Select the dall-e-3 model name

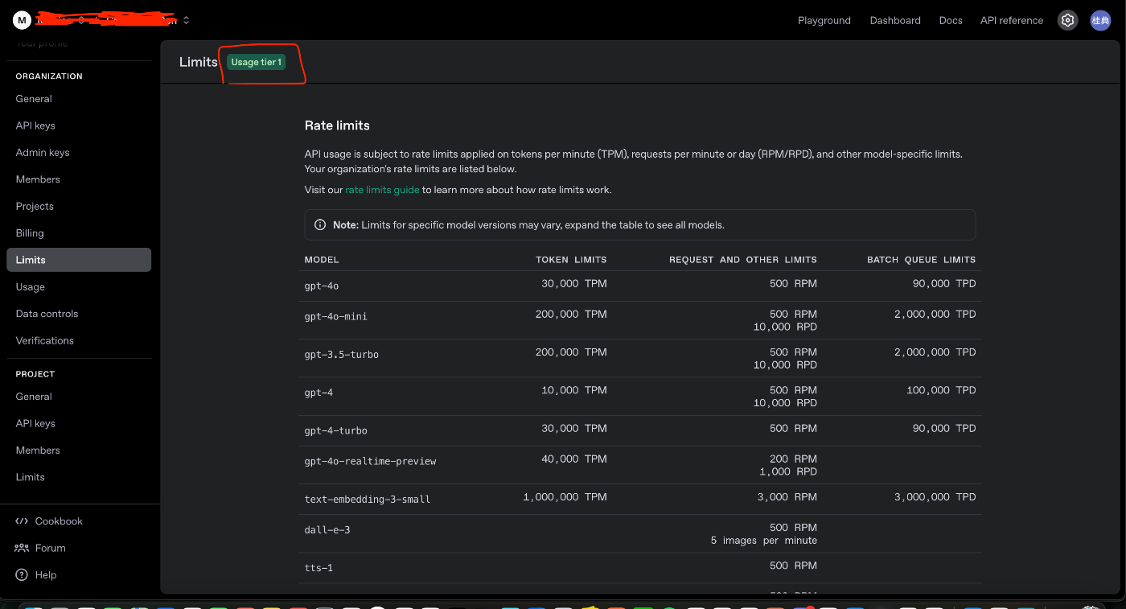click(327, 530)
